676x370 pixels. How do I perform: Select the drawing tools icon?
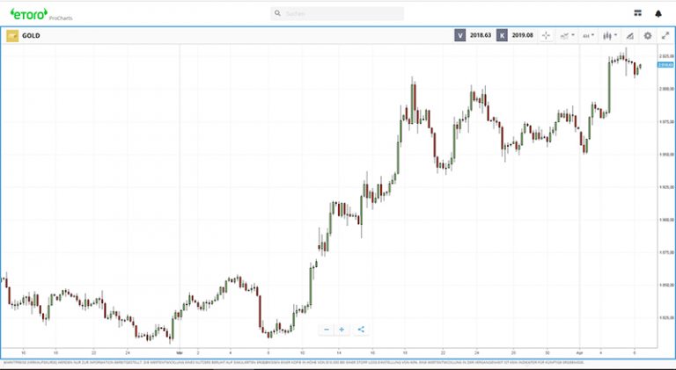pos(629,35)
